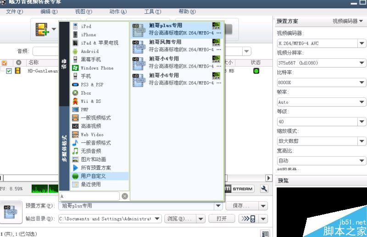Click the 状态 green status indicator
Screen dimensions: 367x237
click(256, 71)
